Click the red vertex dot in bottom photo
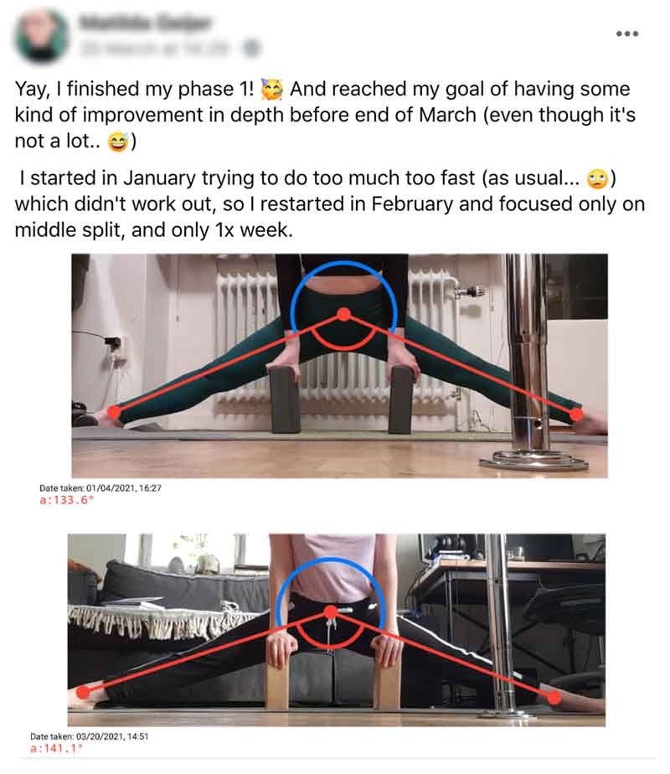 (331, 612)
